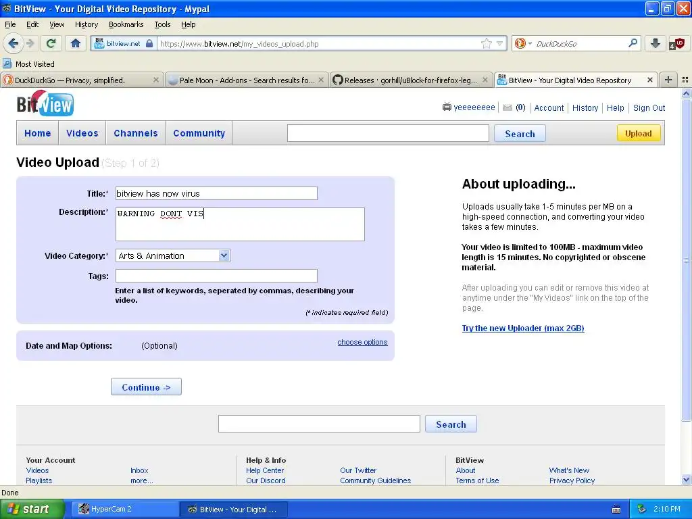The image size is (692, 519).
Task: Go to the Videos navigation tab
Action: pyautogui.click(x=82, y=133)
